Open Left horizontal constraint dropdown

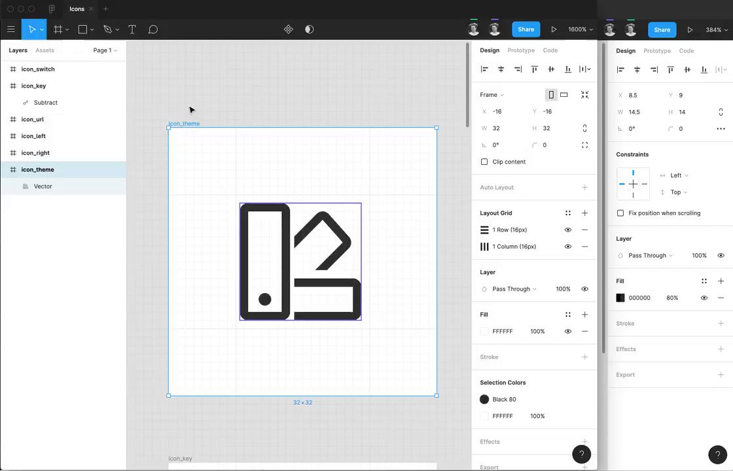point(679,176)
